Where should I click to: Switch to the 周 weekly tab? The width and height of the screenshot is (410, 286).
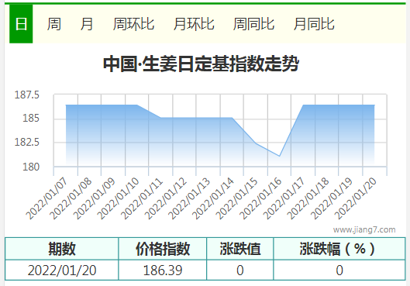(53, 24)
